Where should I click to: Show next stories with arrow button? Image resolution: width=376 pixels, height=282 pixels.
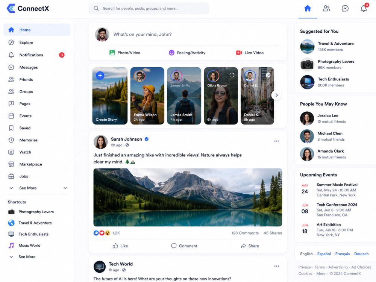point(276,95)
